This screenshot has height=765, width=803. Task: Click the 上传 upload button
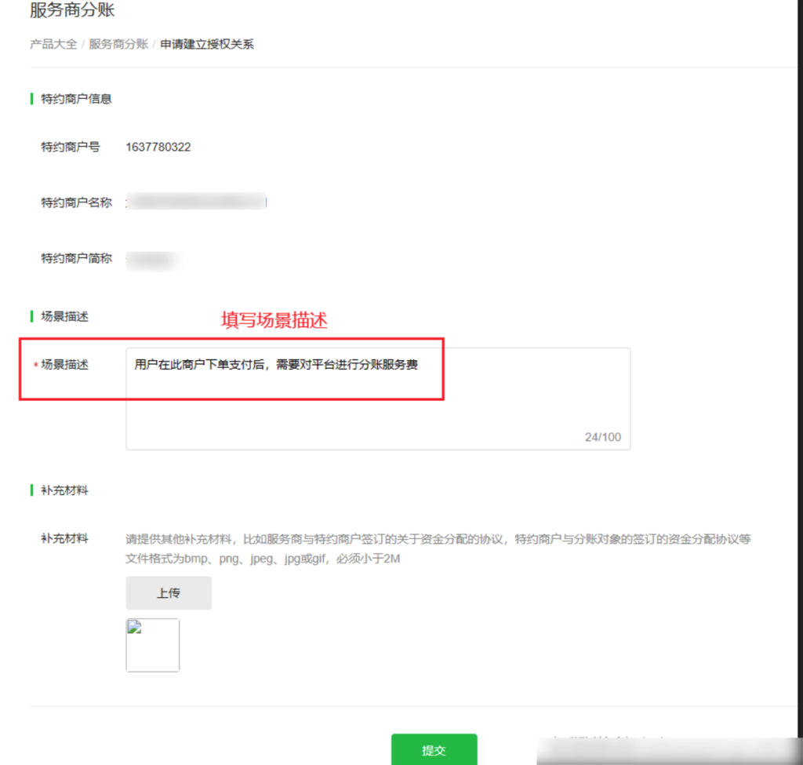[168, 592]
